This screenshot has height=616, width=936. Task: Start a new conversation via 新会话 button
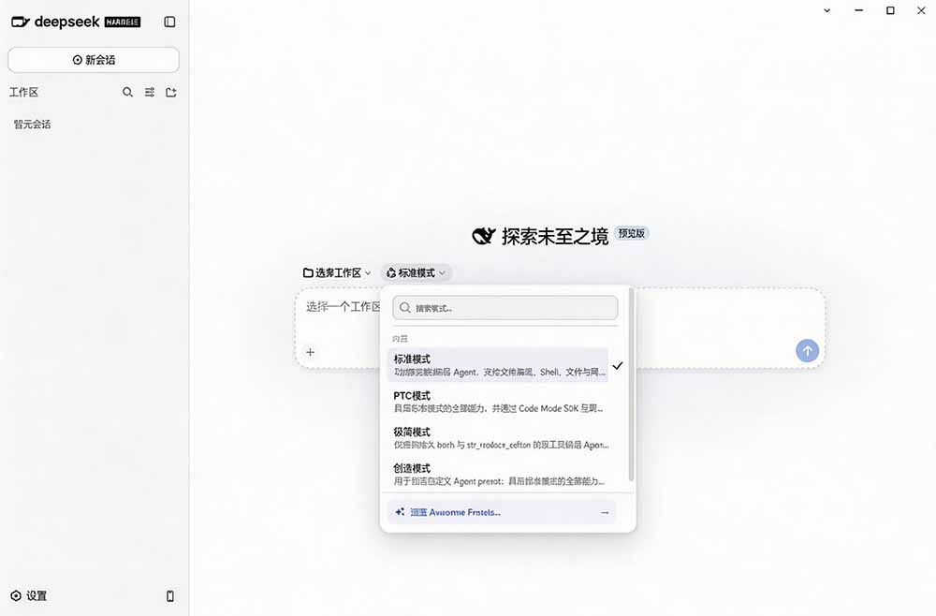coord(93,60)
